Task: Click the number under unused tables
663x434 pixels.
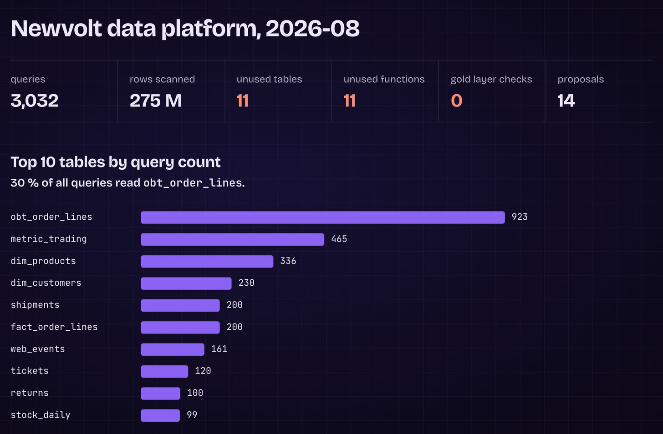Action: click(243, 101)
